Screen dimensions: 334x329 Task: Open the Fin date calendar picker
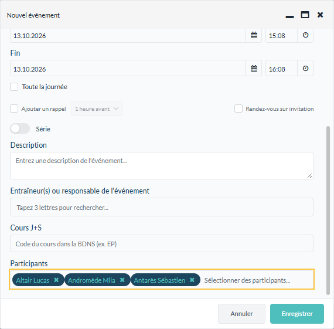254,69
